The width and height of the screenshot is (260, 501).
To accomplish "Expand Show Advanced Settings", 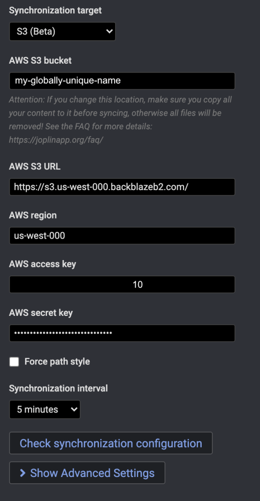I will [x=87, y=473].
